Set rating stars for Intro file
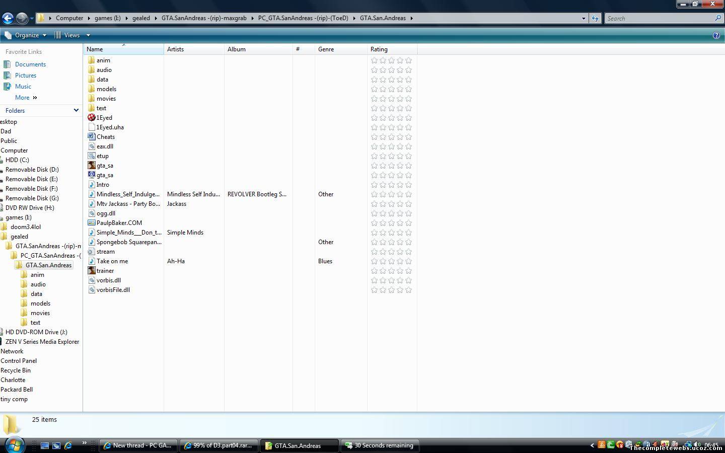Image resolution: width=725 pixels, height=453 pixels. click(x=391, y=185)
